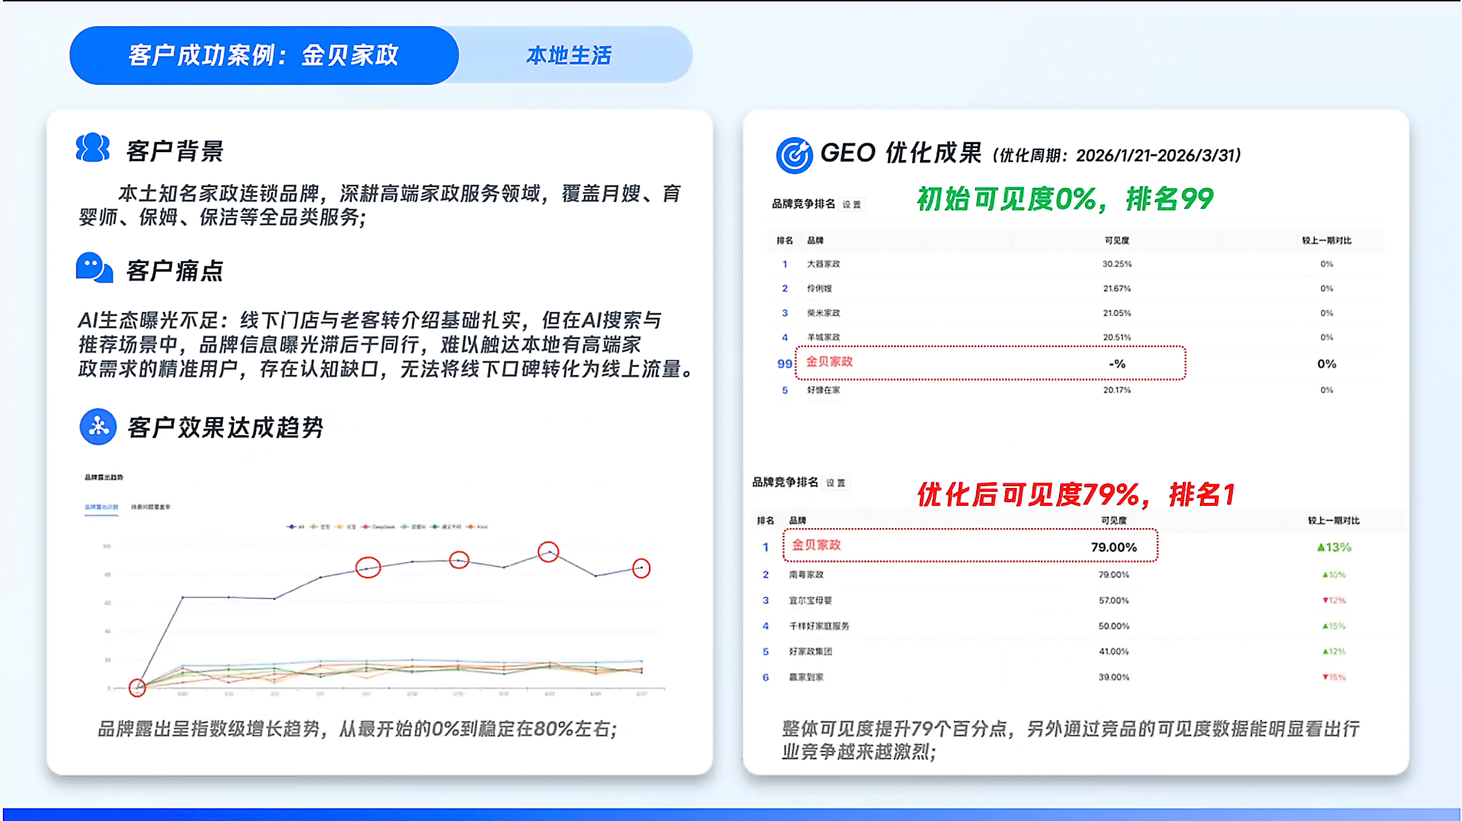Click the 客户痛点 chat bubble icon

click(x=94, y=268)
